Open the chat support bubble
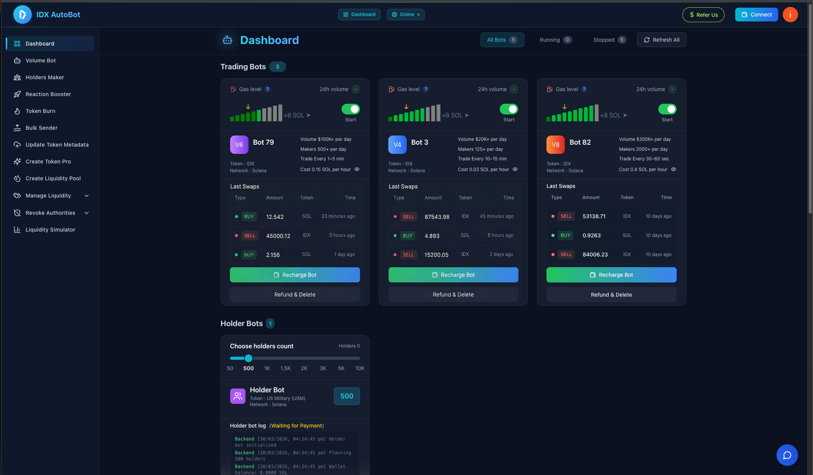This screenshot has height=475, width=813. (x=787, y=455)
